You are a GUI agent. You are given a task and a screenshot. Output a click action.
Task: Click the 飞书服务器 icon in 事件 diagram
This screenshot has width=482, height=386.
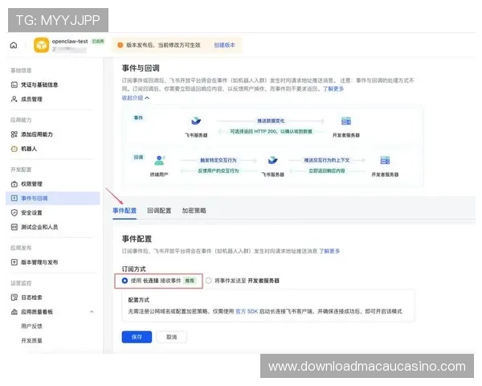pyautogui.click(x=196, y=121)
